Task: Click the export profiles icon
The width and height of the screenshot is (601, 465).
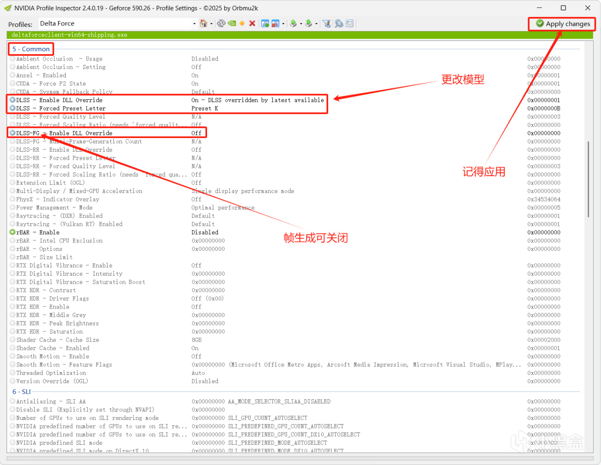Action: click(293, 23)
